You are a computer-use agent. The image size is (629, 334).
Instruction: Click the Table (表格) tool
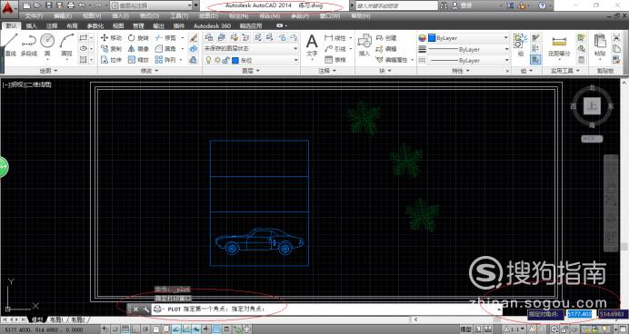pyautogui.click(x=335, y=60)
